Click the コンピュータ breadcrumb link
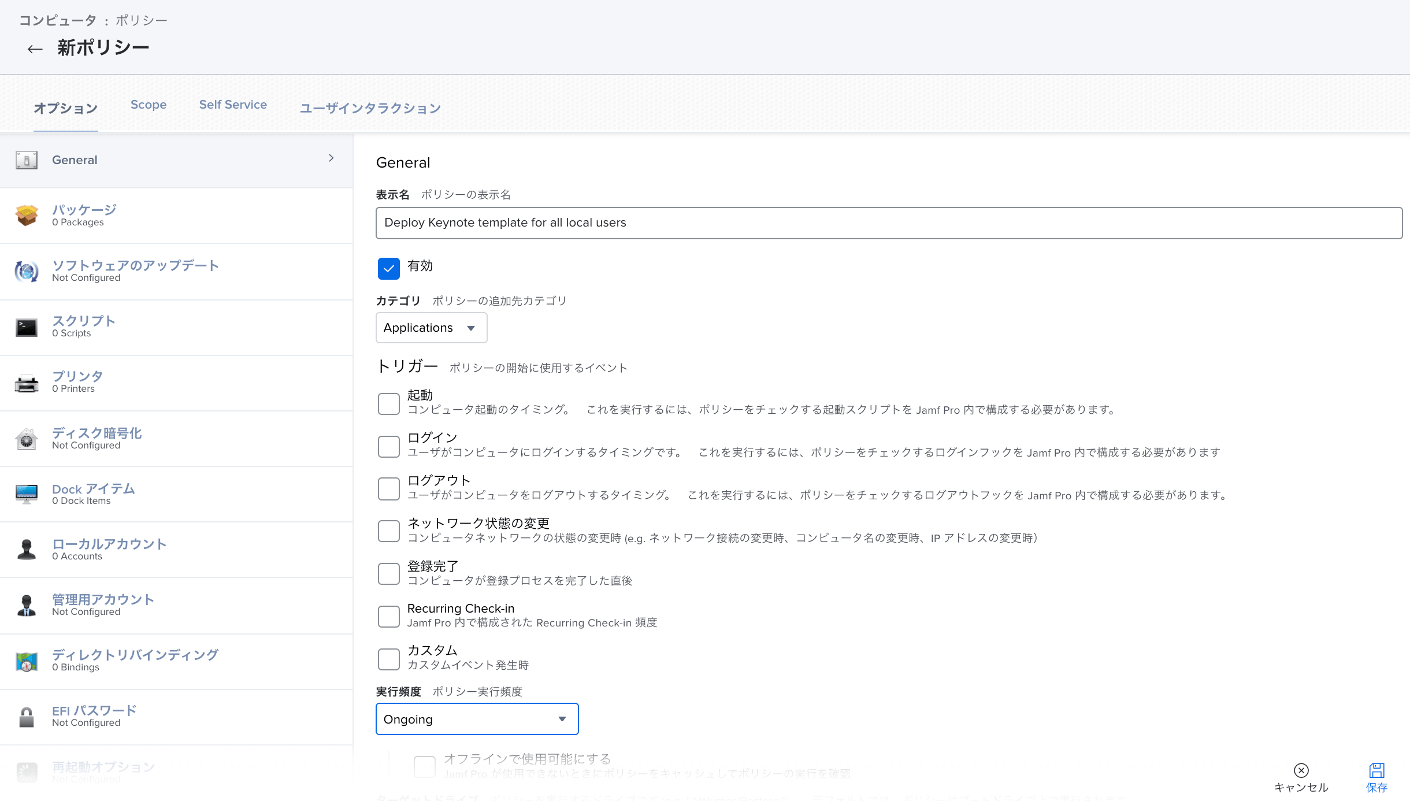The width and height of the screenshot is (1410, 801). point(58,20)
